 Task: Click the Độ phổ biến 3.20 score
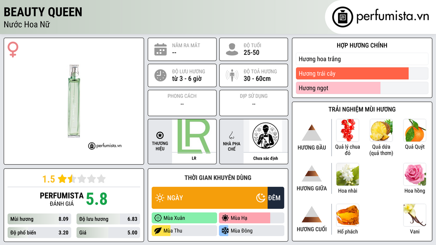click(x=39, y=233)
